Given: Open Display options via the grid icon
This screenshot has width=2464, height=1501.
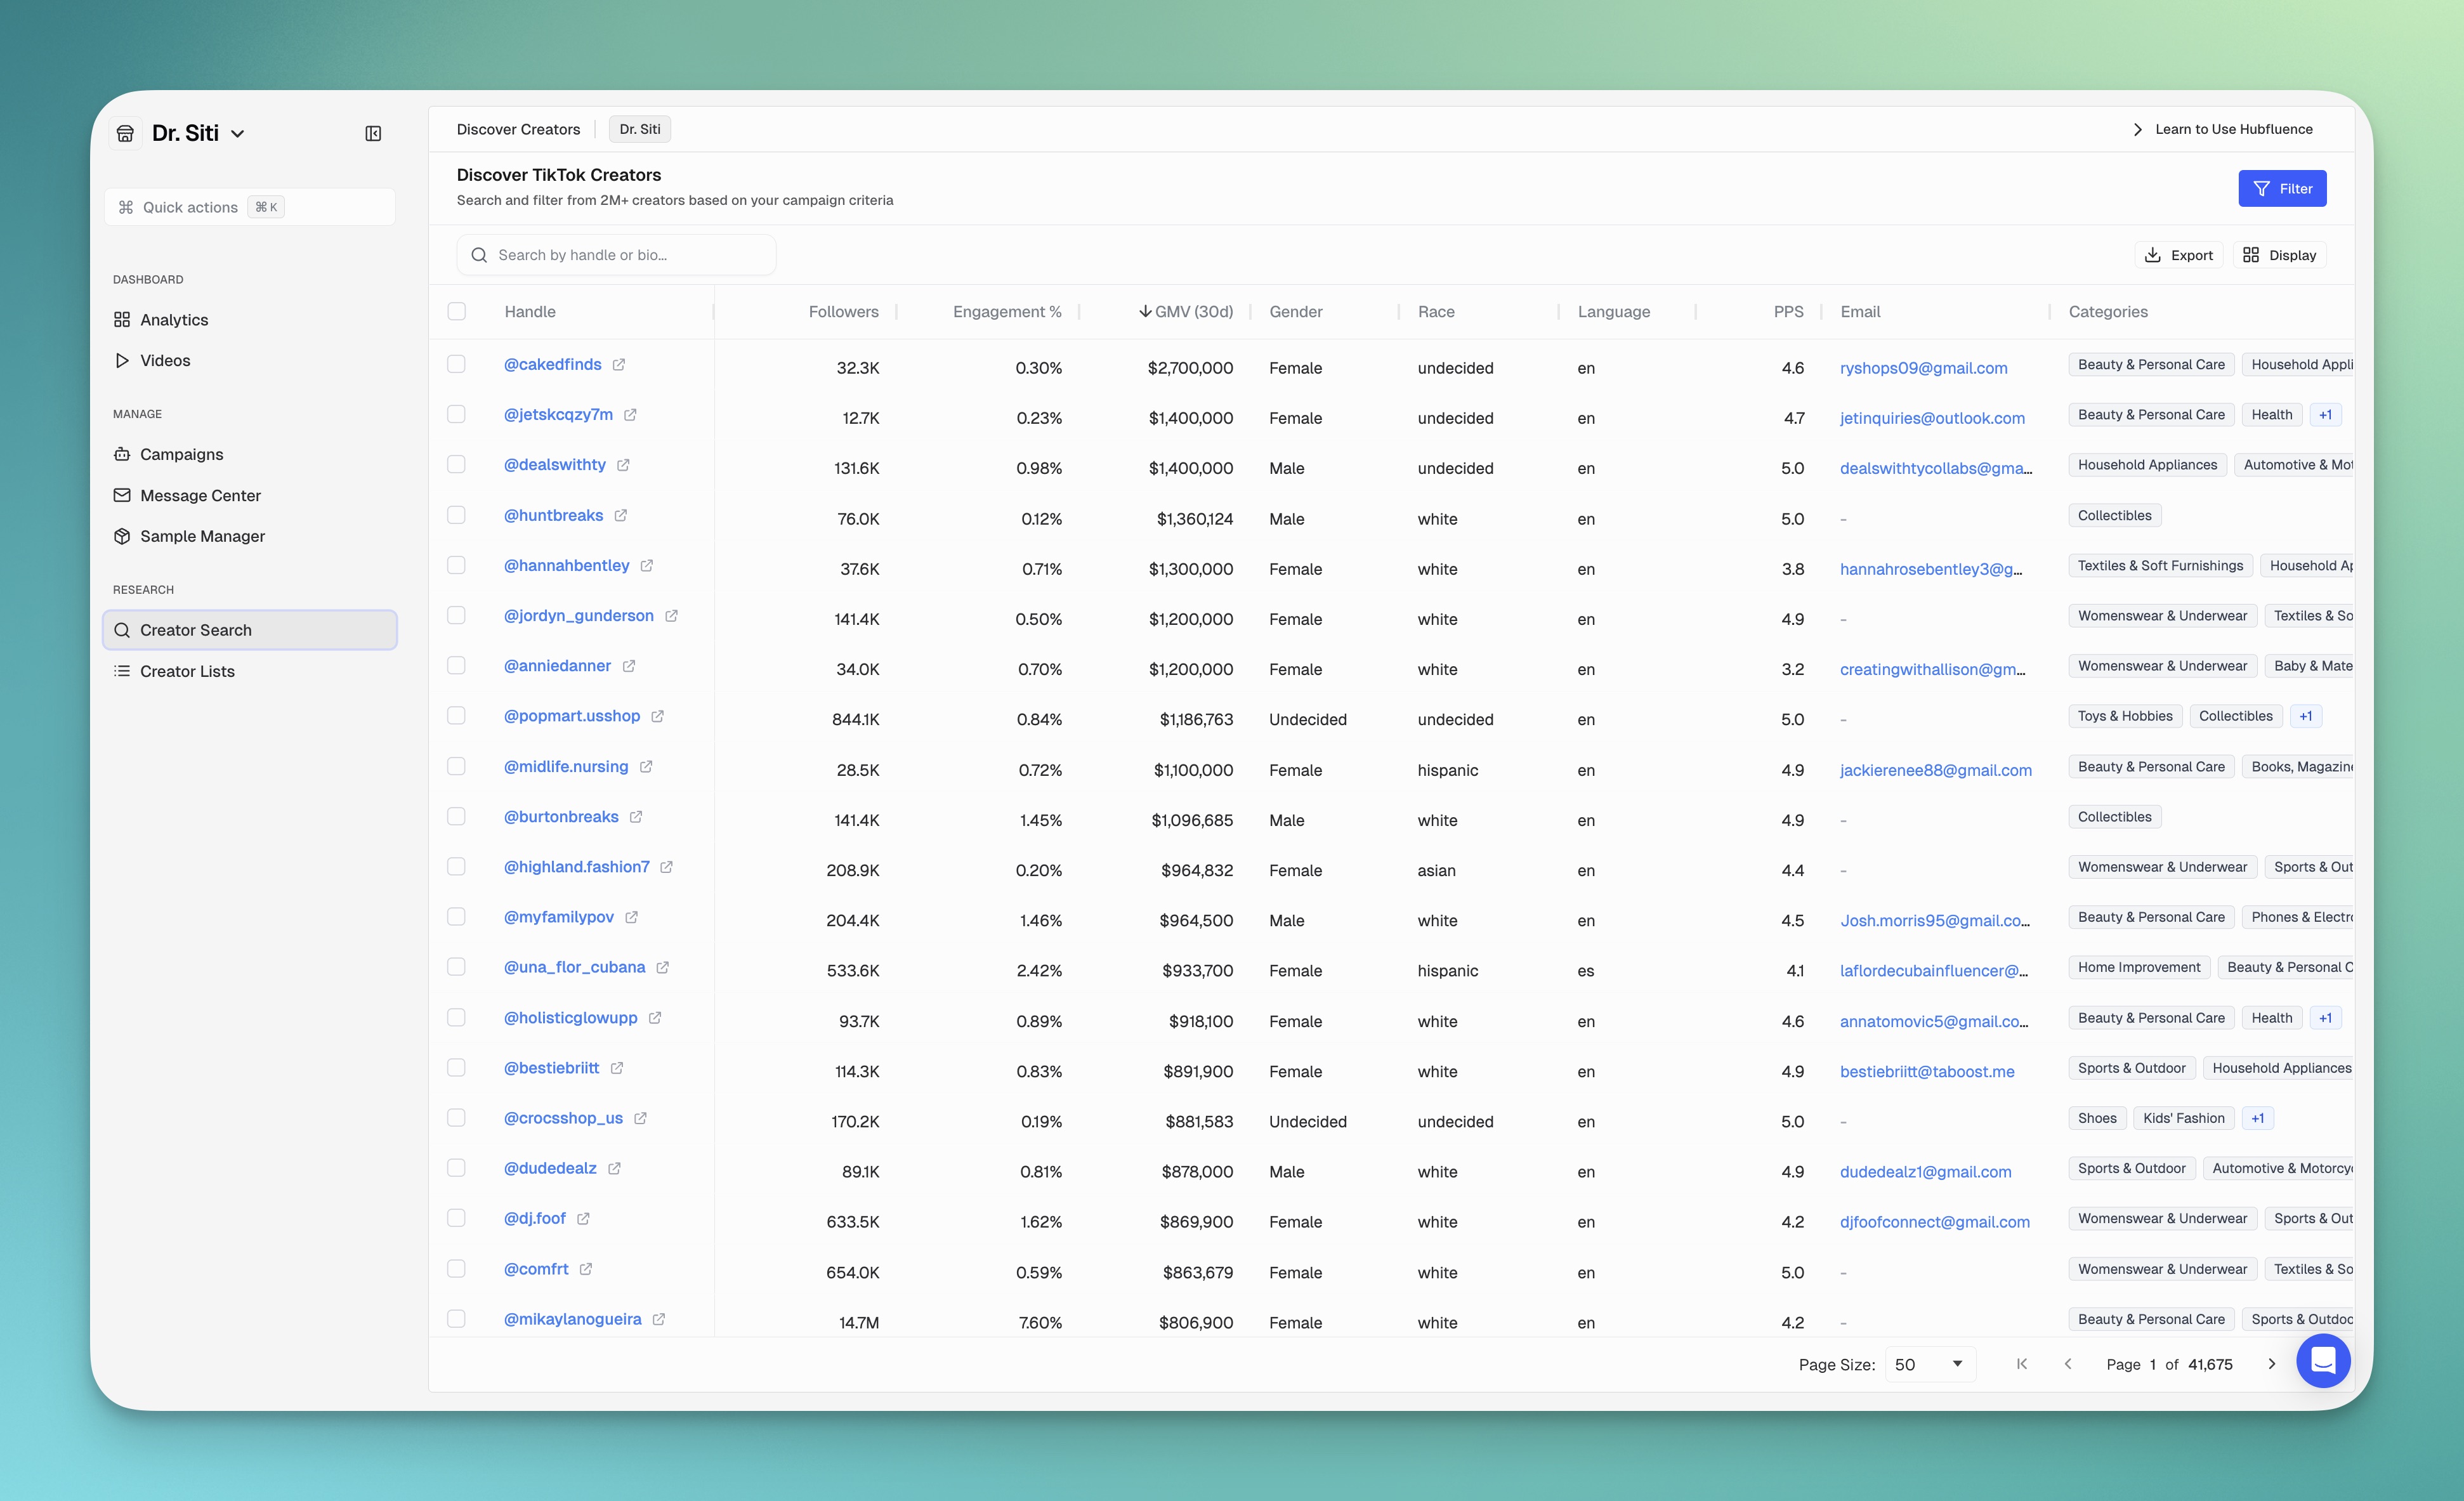Looking at the screenshot, I should coord(2251,254).
